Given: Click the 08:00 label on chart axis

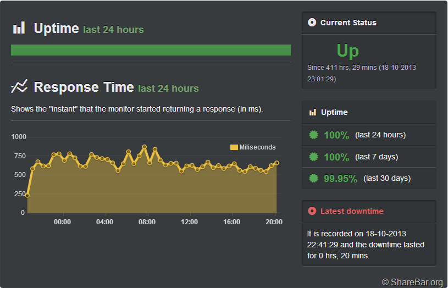Looking at the screenshot, I should click(147, 222).
